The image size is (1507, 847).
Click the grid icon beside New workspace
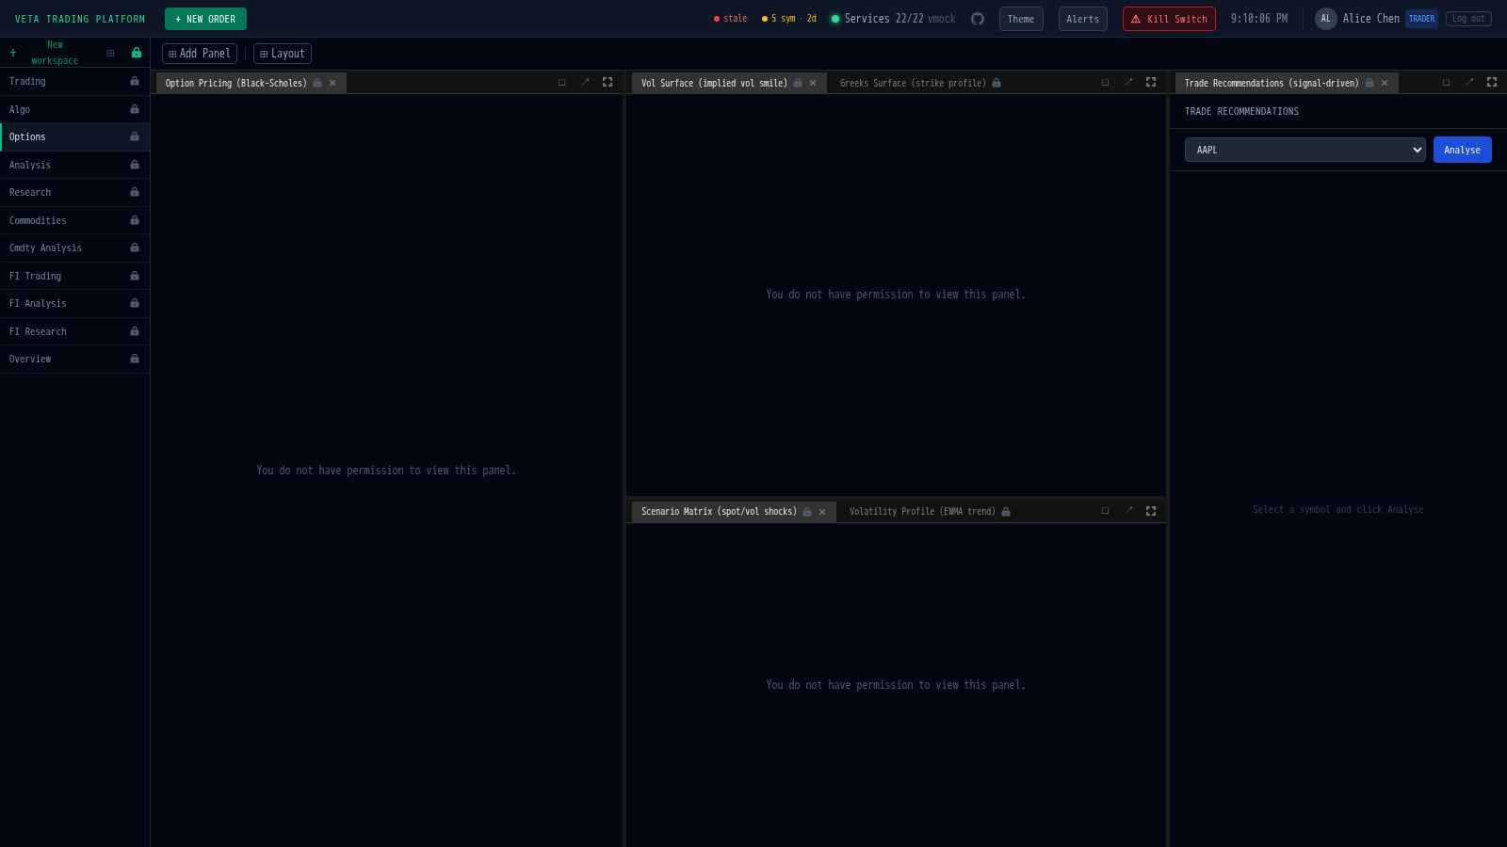(110, 53)
